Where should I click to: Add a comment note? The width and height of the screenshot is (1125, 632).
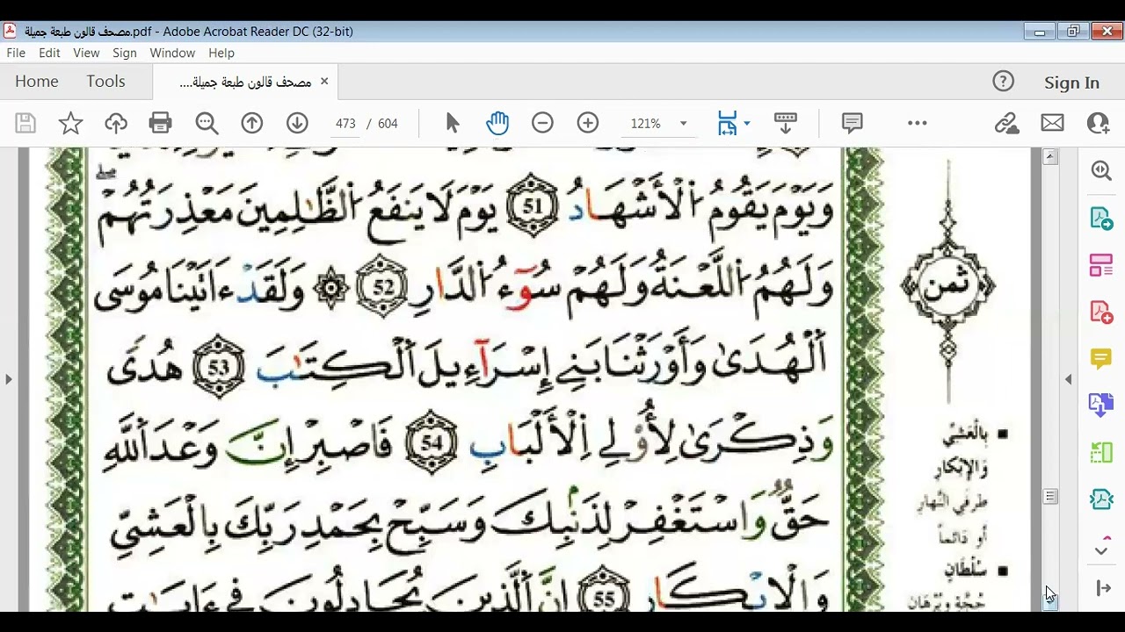[x=853, y=123]
